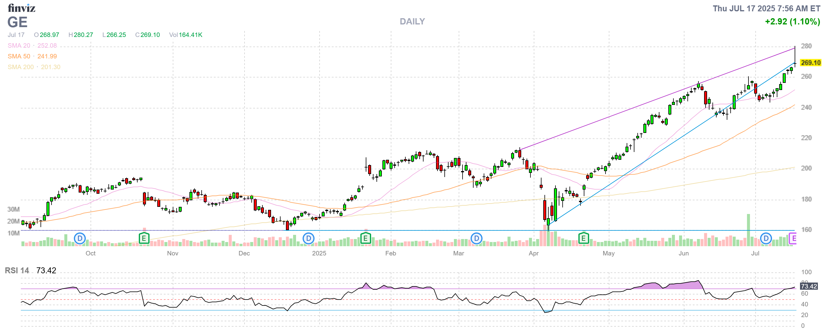
Task: Click the dividend D marker in March
Action: (x=476, y=238)
